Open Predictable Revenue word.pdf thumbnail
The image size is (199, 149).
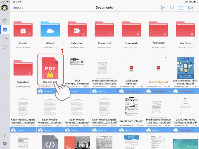[102, 67]
